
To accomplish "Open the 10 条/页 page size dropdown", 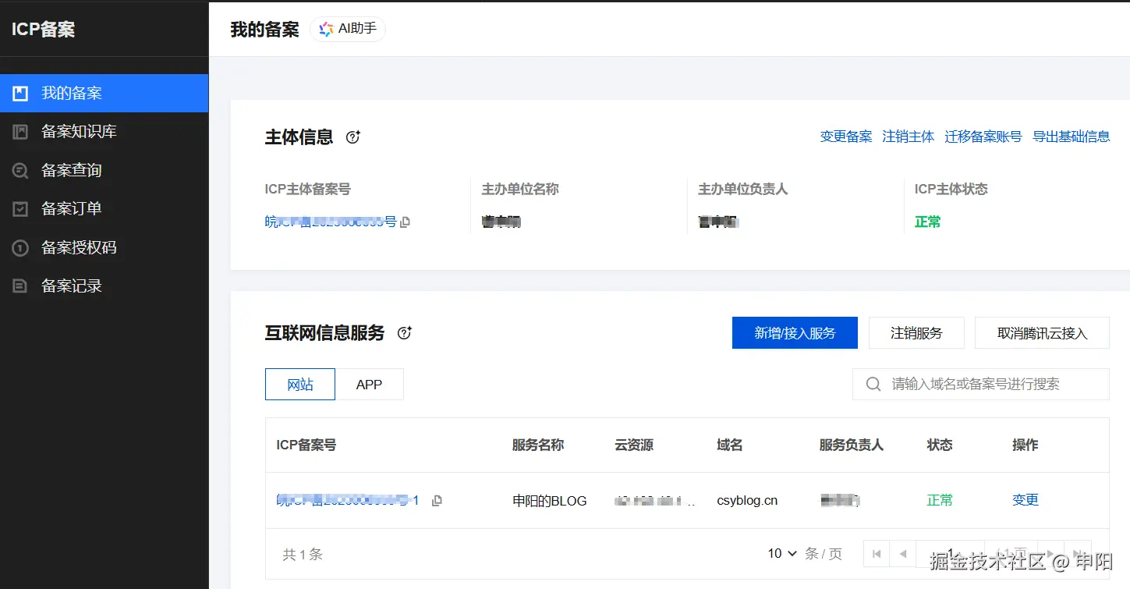I will (x=782, y=554).
